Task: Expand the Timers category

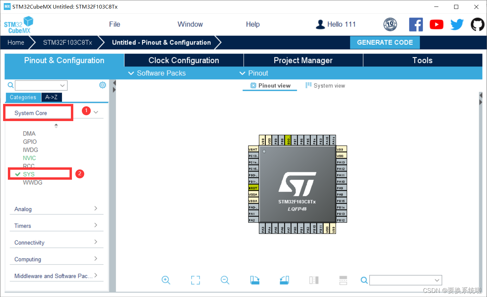Action: (57, 226)
